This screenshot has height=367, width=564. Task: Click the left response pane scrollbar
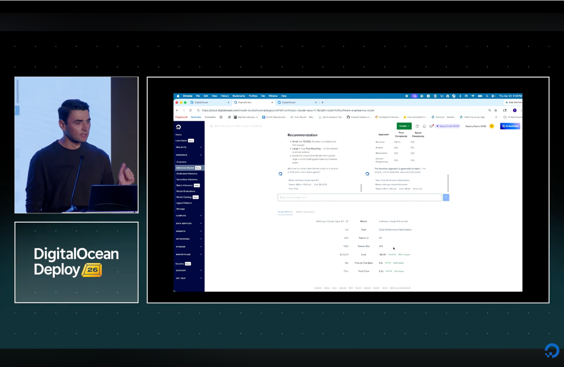[x=361, y=188]
